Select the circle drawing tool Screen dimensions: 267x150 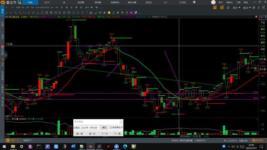[x=73, y=13]
